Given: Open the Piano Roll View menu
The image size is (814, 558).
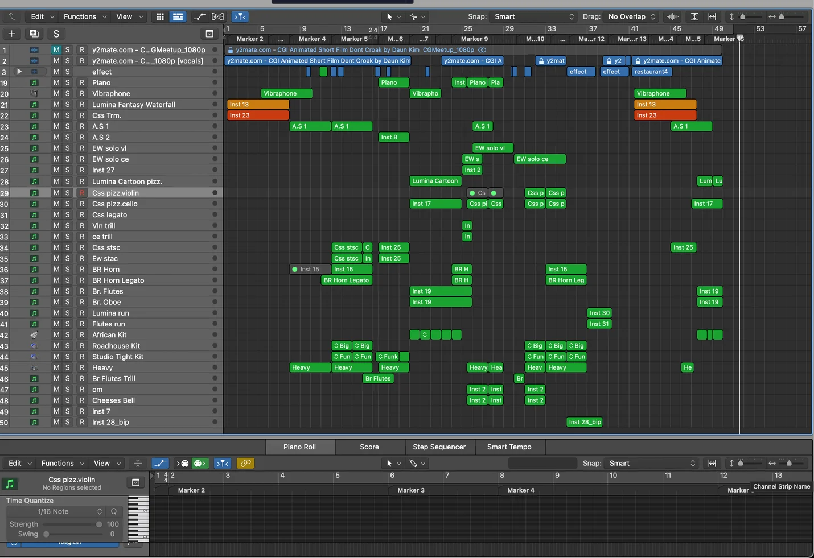Looking at the screenshot, I should tap(107, 463).
